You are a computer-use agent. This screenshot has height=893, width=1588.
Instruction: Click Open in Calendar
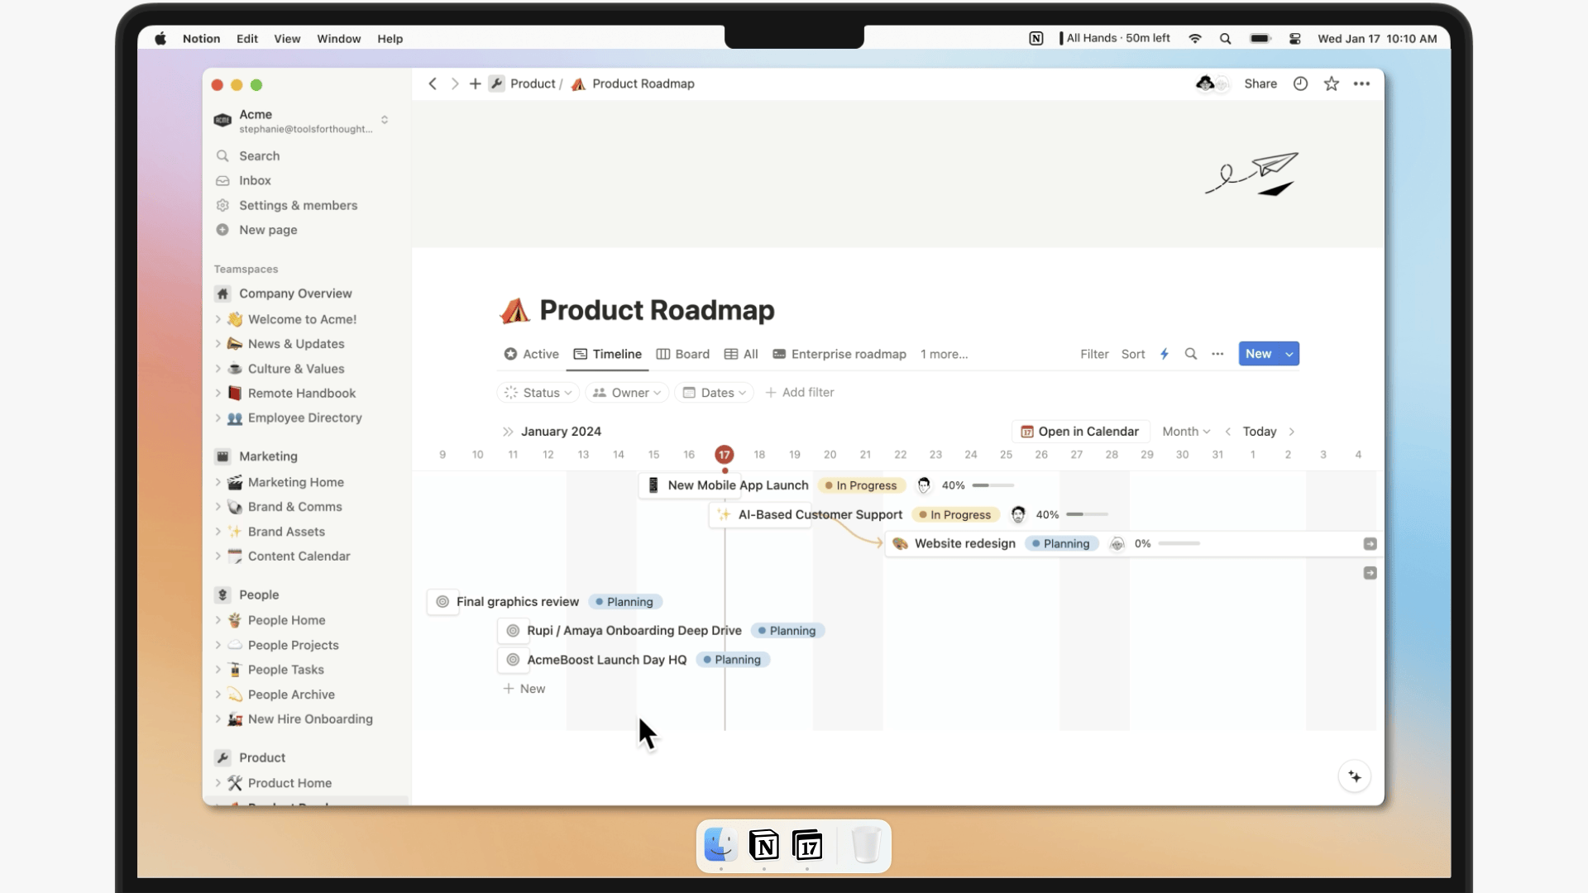(x=1080, y=432)
